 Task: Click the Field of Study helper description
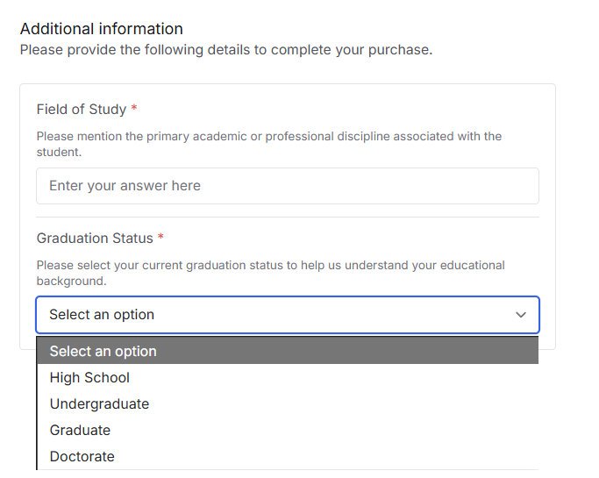click(268, 144)
